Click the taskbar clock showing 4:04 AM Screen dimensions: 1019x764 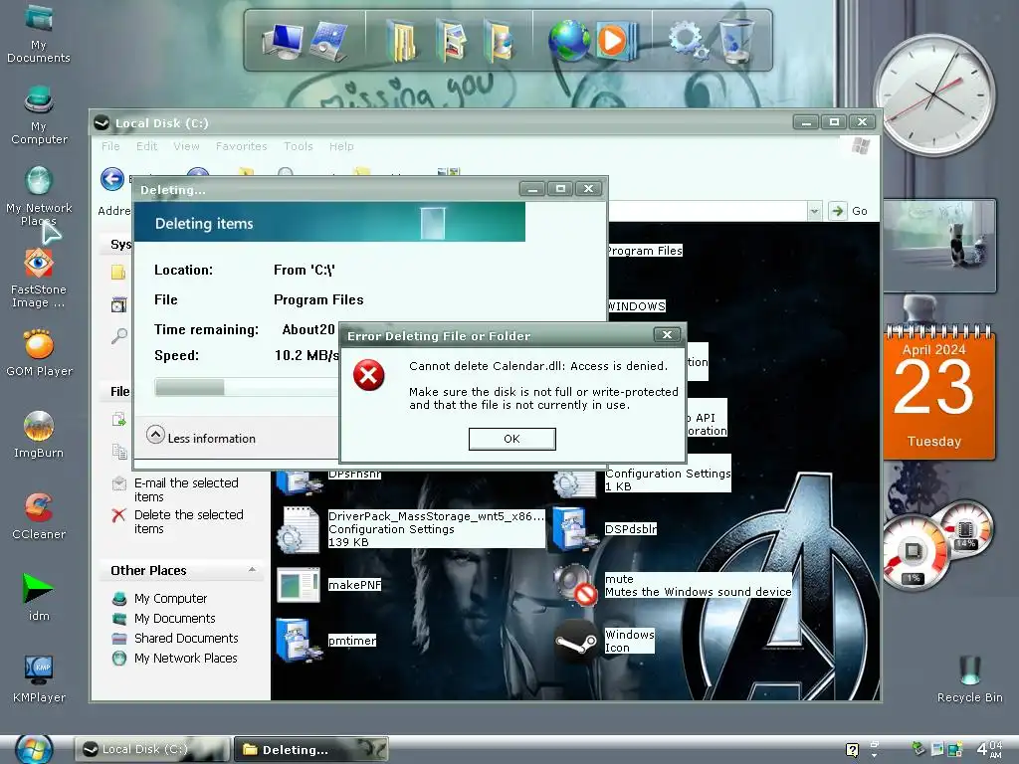[x=989, y=749]
